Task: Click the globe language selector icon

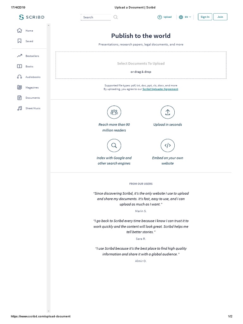Action: coord(181,17)
